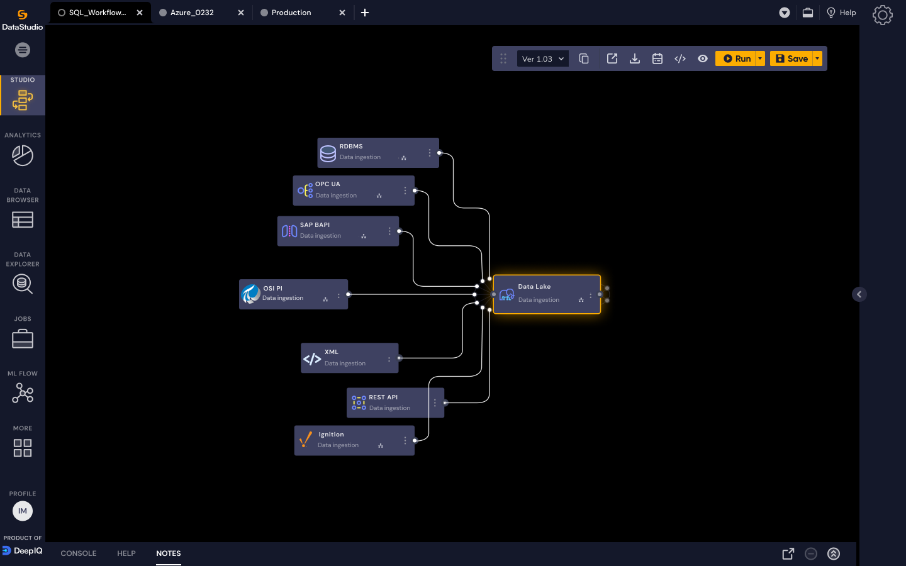Image resolution: width=906 pixels, height=566 pixels.
Task: Go to the Analytics section
Action: click(23, 149)
